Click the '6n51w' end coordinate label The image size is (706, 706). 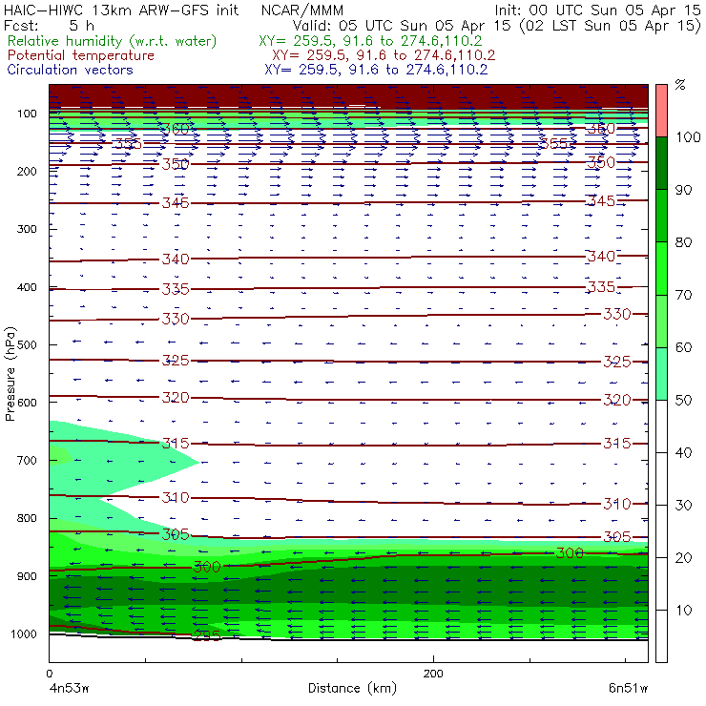point(629,688)
